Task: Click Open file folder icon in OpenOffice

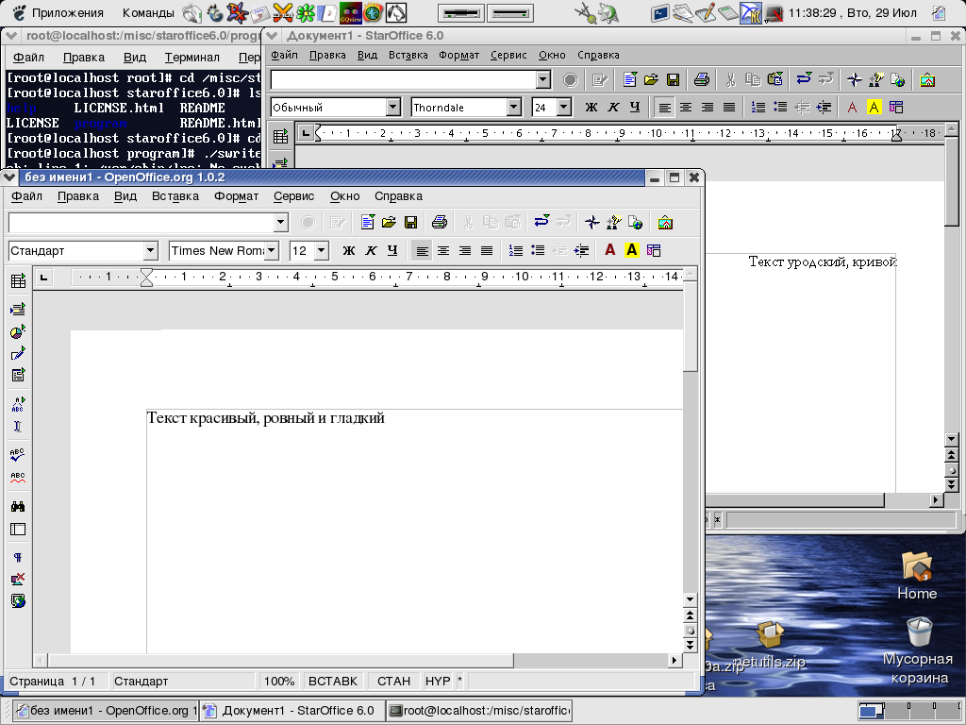Action: pyautogui.click(x=389, y=222)
